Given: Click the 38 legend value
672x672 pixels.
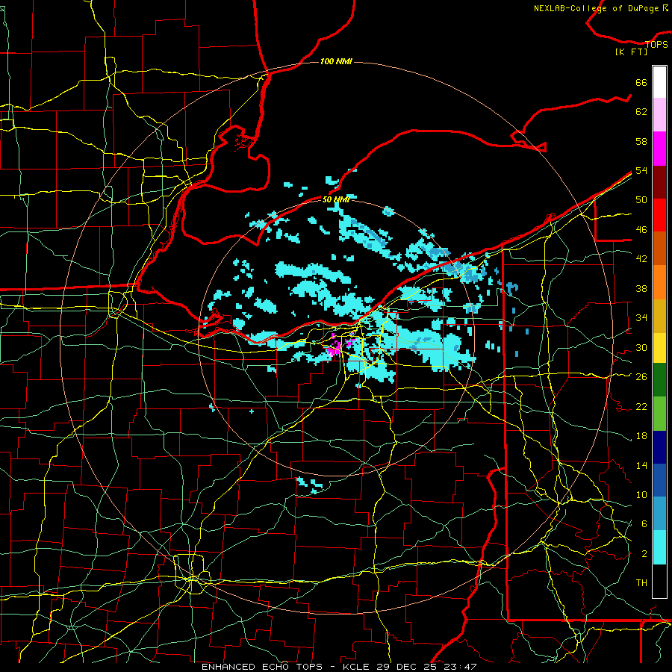Looking at the screenshot, I should click(x=641, y=288).
